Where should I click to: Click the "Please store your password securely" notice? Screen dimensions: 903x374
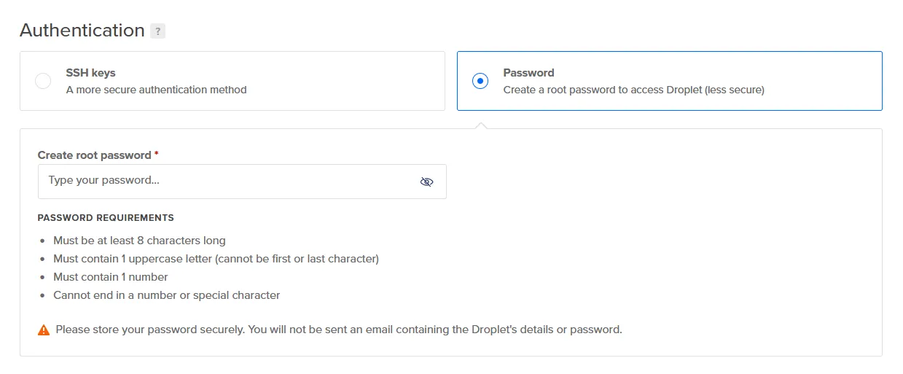[x=338, y=330]
